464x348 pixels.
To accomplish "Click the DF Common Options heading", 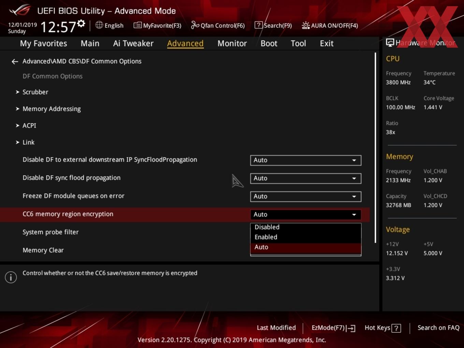I will click(53, 76).
